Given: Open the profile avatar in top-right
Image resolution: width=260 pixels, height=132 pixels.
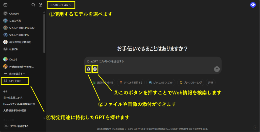Looking at the screenshot, I should pyautogui.click(x=253, y=5).
